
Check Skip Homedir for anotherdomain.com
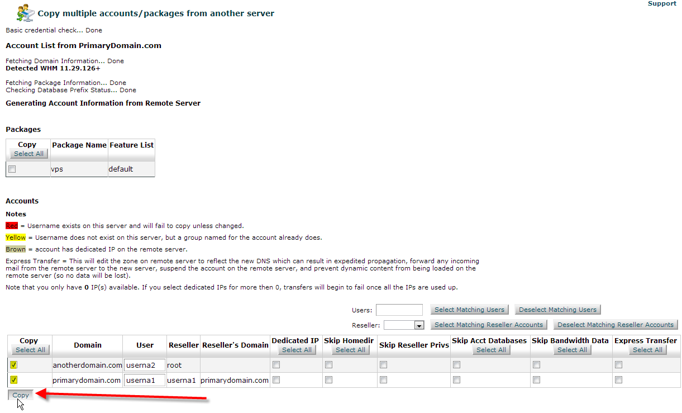[x=329, y=365]
